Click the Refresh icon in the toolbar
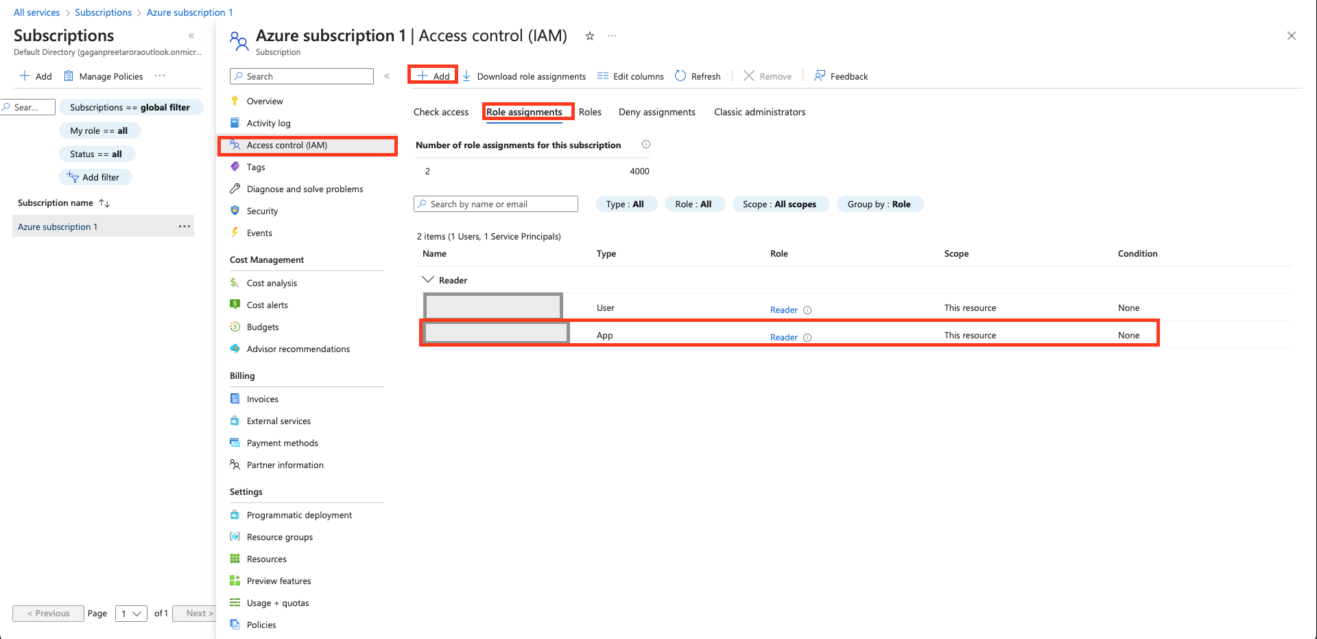Viewport: 1317px width, 639px height. (680, 76)
